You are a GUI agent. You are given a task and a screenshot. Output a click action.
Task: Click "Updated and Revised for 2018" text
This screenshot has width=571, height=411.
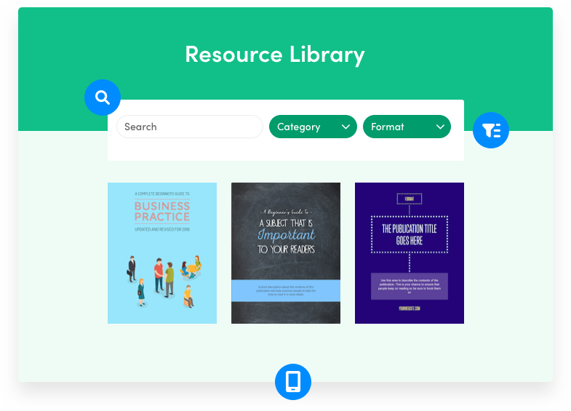point(162,229)
